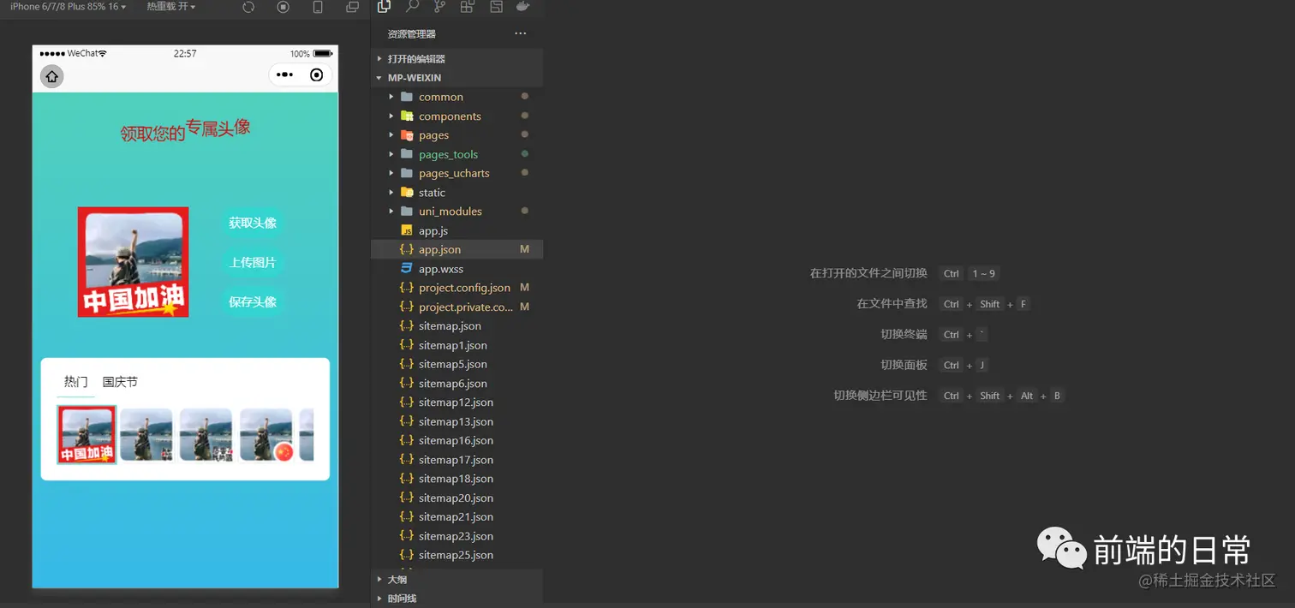Click the large avatar preview image

pos(133,262)
